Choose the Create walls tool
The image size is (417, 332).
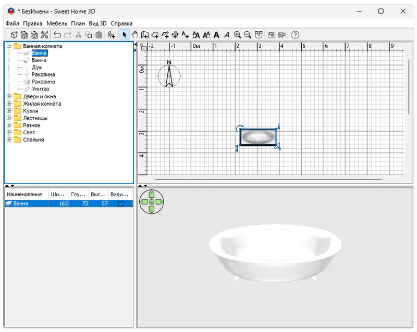145,35
